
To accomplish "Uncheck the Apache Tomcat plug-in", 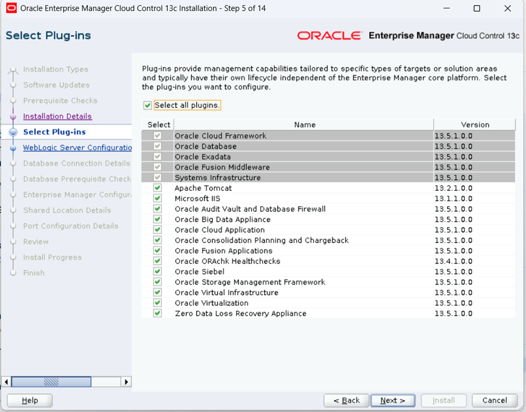I will tap(157, 188).
